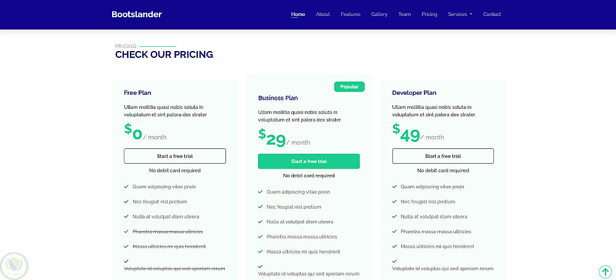Select the Team navigation item
This screenshot has width=616, height=280.
[x=404, y=14]
